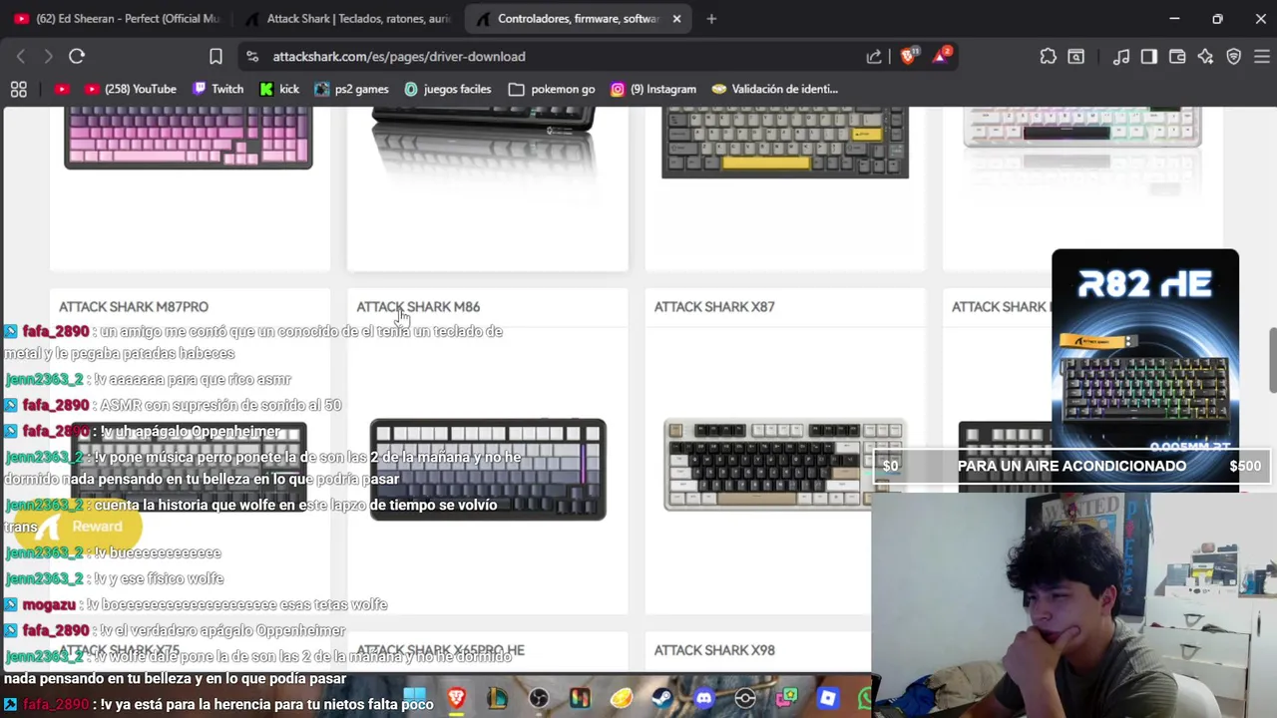Viewport: 1277px width, 718px height.
Task: Select the ATTACK SHARK X87 keyboard image
Action: [784, 465]
